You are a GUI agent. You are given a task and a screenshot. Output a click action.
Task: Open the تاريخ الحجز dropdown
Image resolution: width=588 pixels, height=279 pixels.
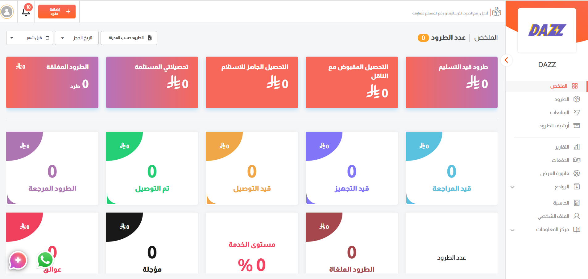coord(77,38)
